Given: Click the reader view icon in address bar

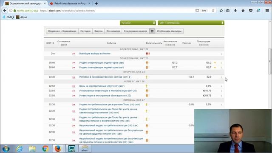Looking at the screenshot, I should (197, 11).
